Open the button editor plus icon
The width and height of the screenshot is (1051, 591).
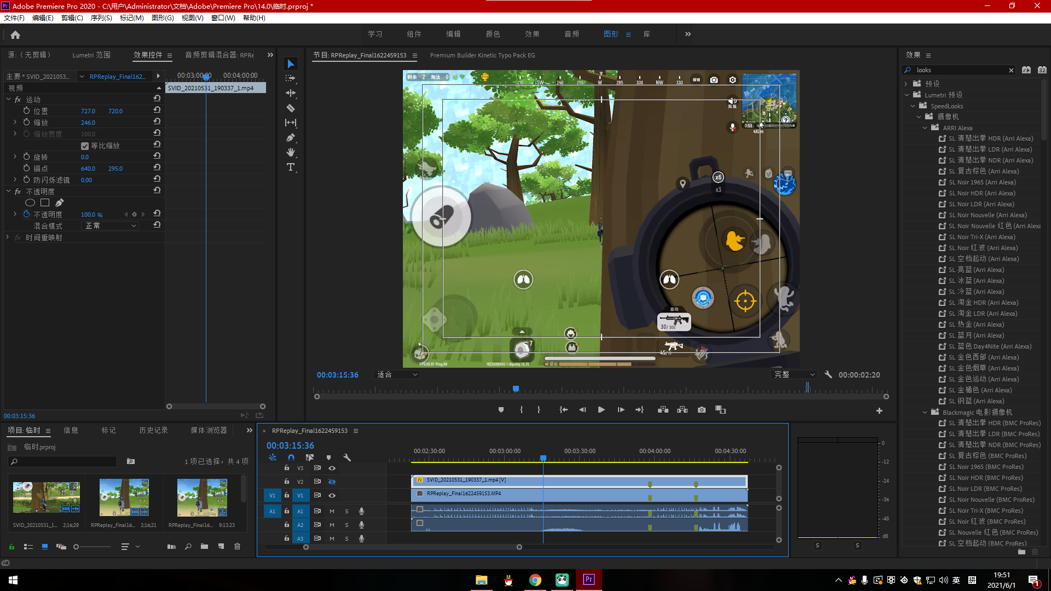point(879,410)
